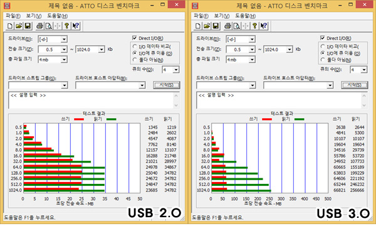
Task: Click the New file icon in left window
Action: tap(10, 26)
